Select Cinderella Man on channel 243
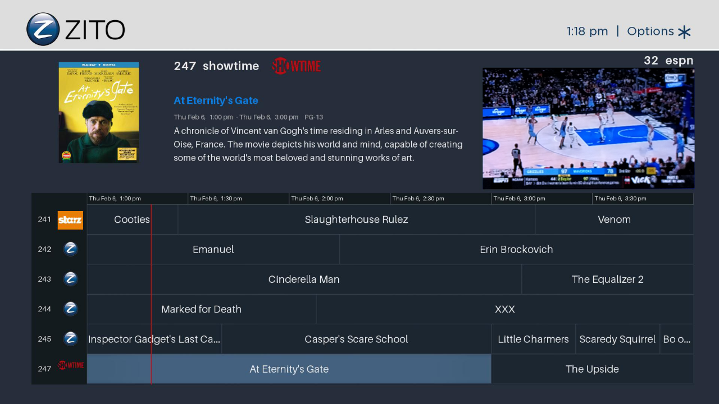Screen dimensions: 719x404 (304, 279)
